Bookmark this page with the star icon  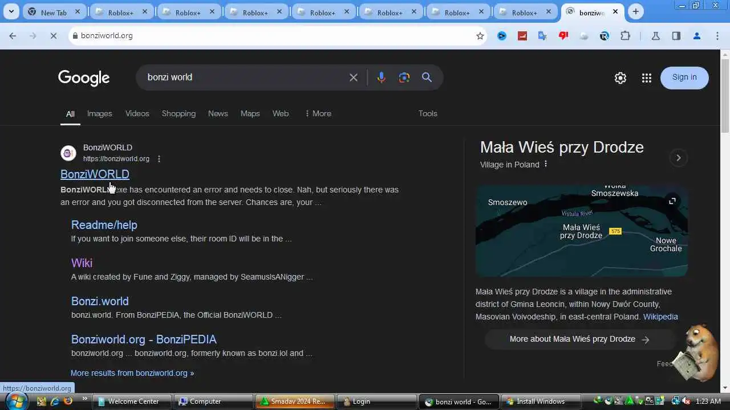pos(480,36)
